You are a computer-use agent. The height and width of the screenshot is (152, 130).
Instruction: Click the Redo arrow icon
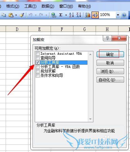point(41,15)
